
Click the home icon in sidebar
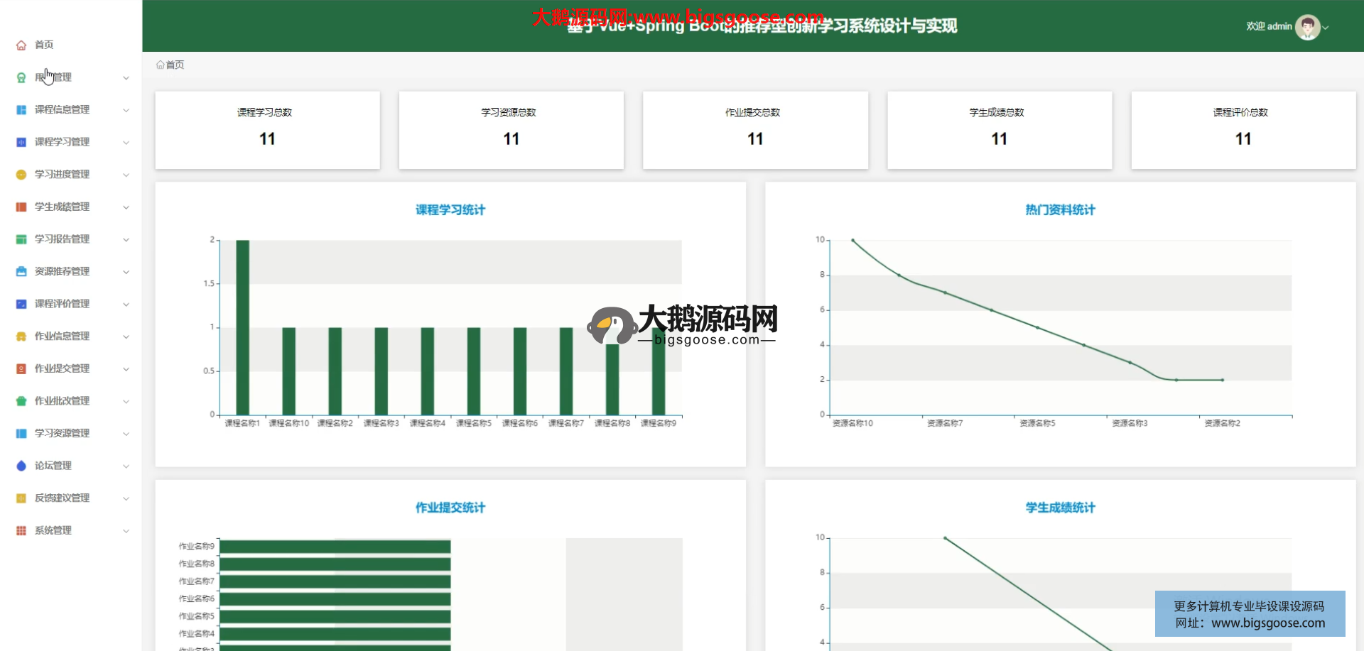tap(21, 45)
